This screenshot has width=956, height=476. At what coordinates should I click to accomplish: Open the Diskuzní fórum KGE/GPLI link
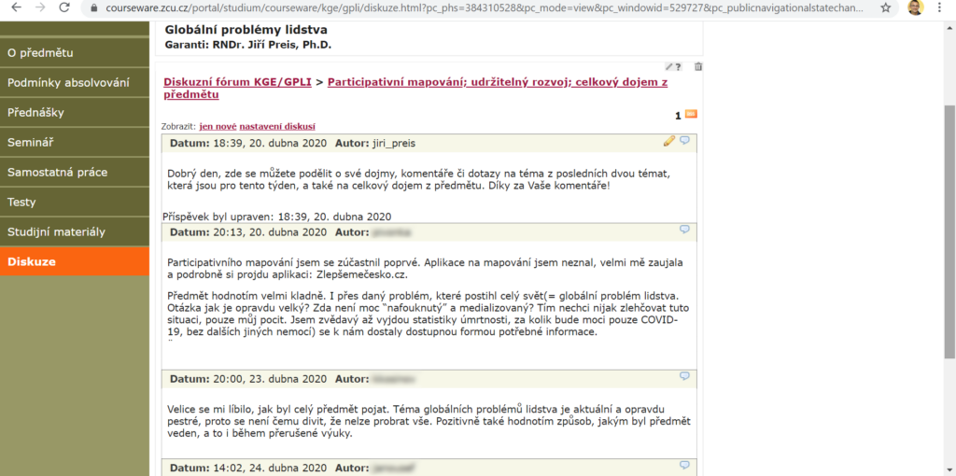pyautogui.click(x=237, y=82)
